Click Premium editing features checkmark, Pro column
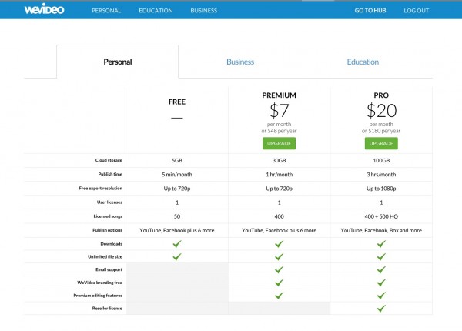Image resolution: width=462 pixels, height=331 pixels. click(381, 296)
